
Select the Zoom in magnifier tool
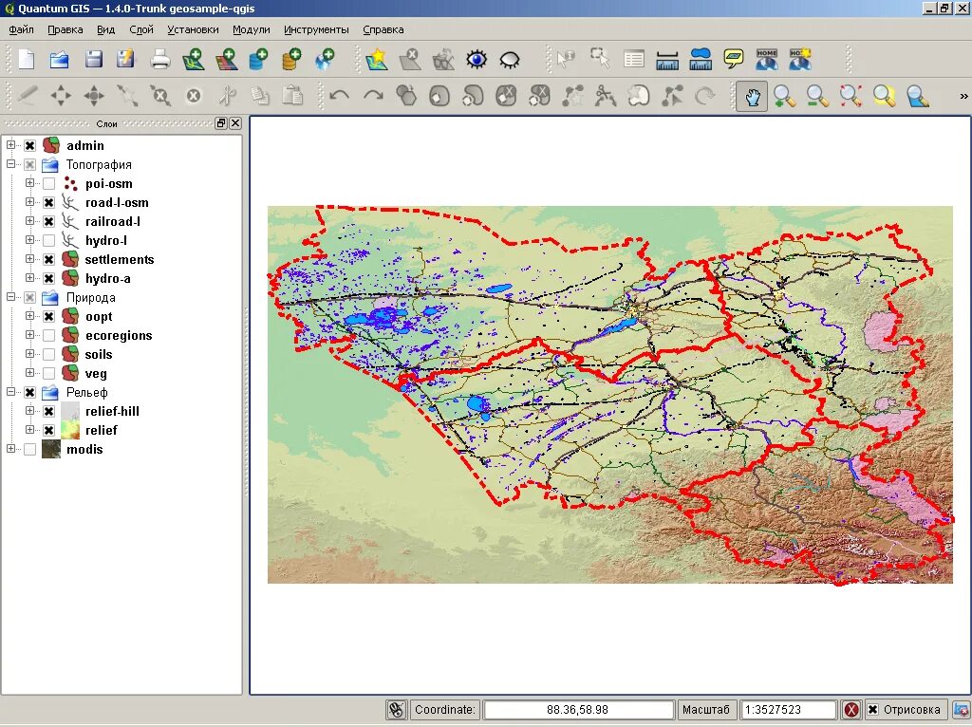pyautogui.click(x=784, y=96)
